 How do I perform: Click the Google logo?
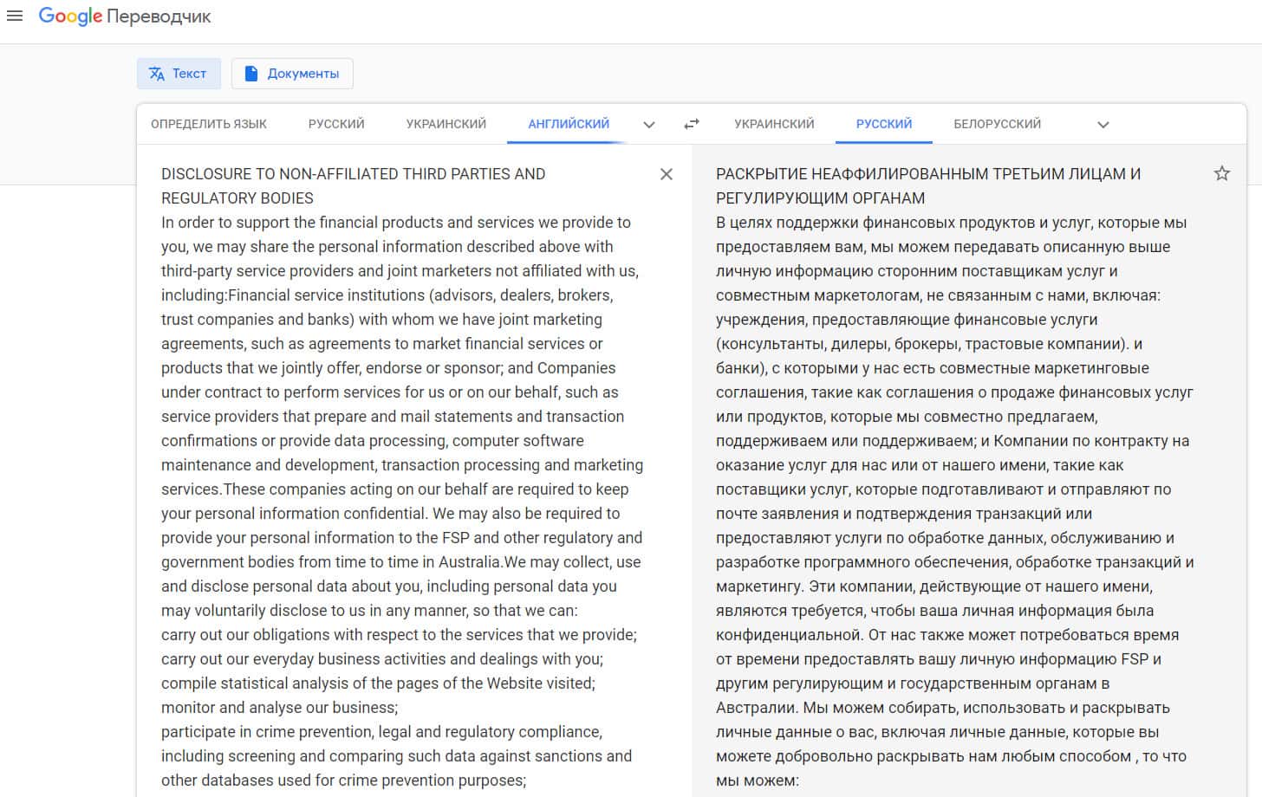tap(70, 16)
